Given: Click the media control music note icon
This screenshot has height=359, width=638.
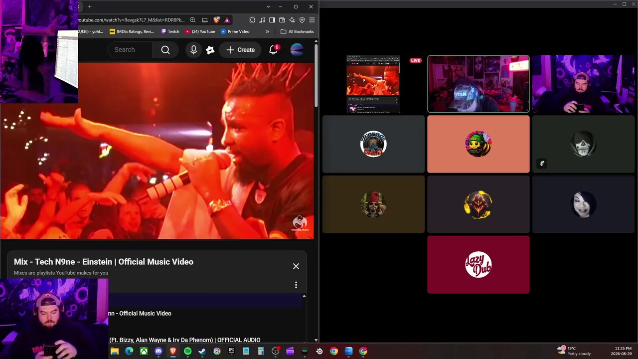Looking at the screenshot, I should (262, 20).
